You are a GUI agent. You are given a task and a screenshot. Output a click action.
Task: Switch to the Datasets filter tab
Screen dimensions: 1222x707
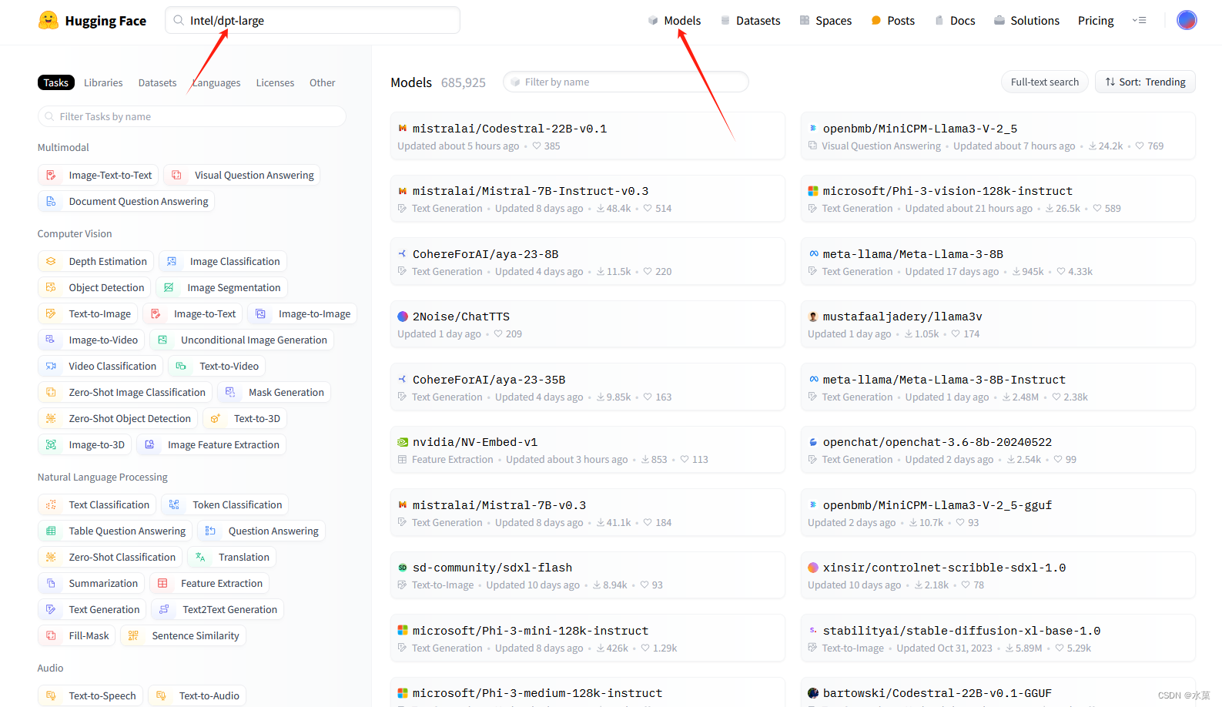pyautogui.click(x=157, y=82)
